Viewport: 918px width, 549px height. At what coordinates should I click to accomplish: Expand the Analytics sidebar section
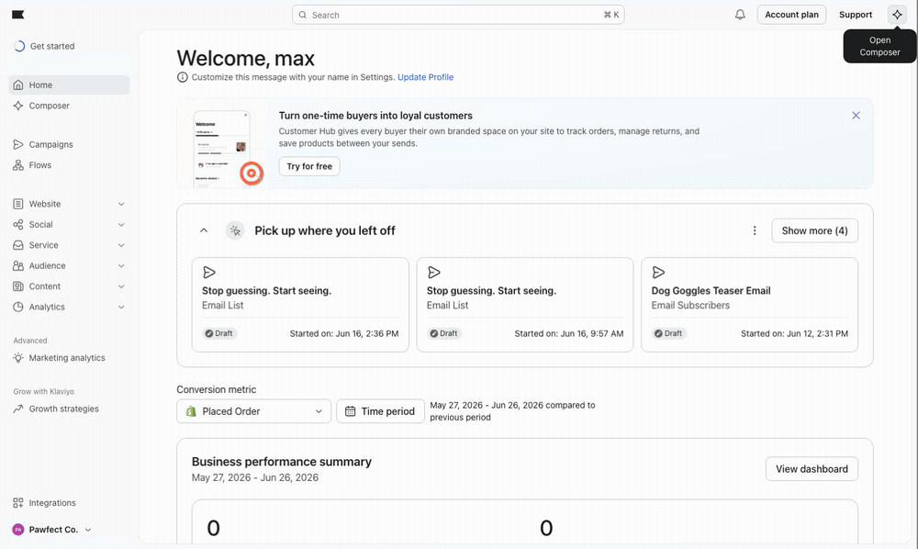pyautogui.click(x=121, y=307)
